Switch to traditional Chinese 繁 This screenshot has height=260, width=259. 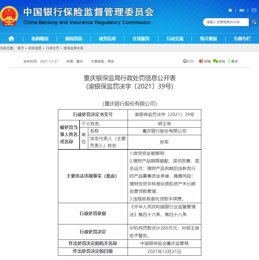(230, 11)
